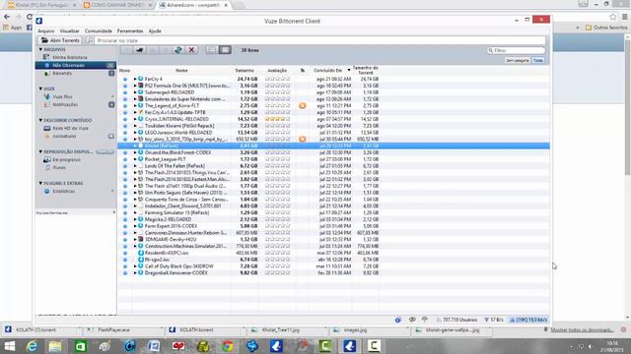Collapse the VUZE sidebar section
This screenshot has width=631, height=354.
click(40, 88)
